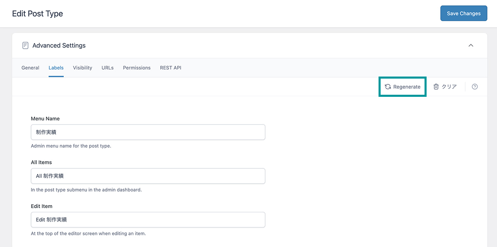
Task: Click the Menu Name field label
Action: pyautogui.click(x=45, y=119)
